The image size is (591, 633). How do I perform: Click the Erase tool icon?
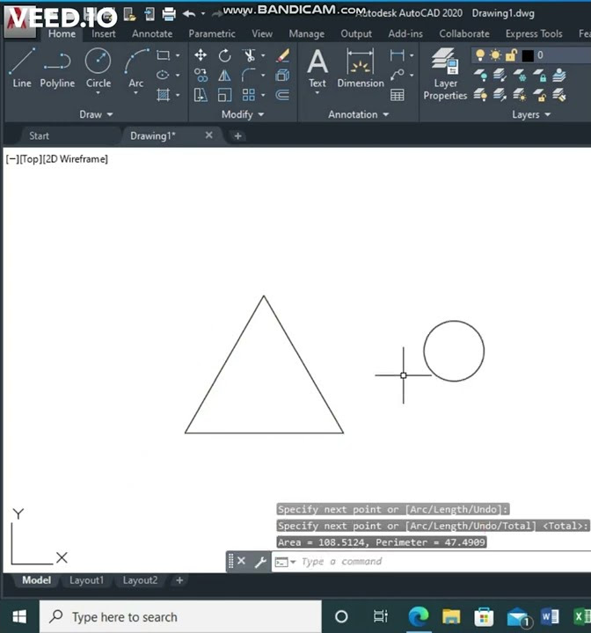(282, 55)
